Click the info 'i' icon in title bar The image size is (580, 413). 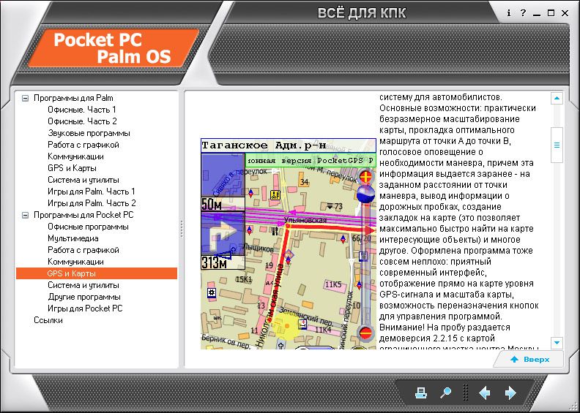(509, 13)
